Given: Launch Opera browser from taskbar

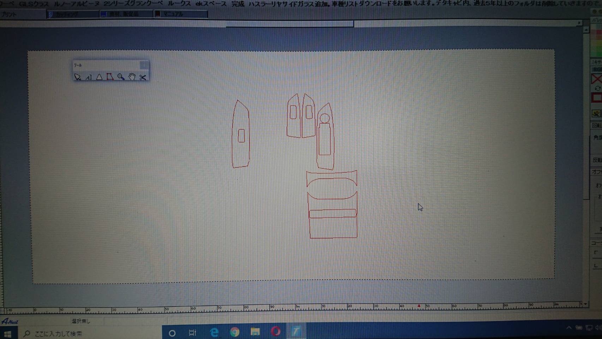Looking at the screenshot, I should coord(276,331).
